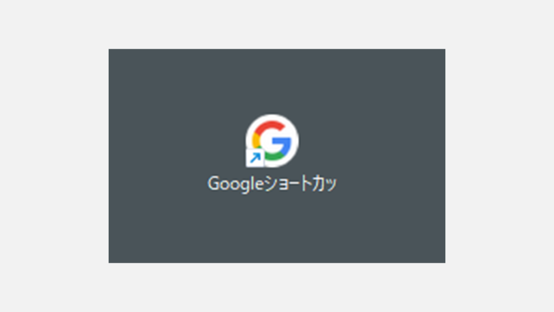This screenshot has width=554, height=312.
Task: Click the red arc of Google logo
Action: click(x=271, y=127)
